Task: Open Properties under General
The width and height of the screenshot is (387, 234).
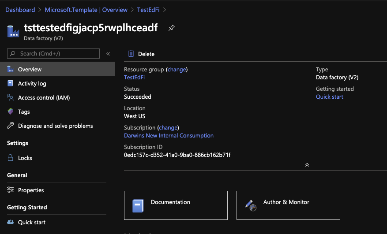Action: point(57,190)
